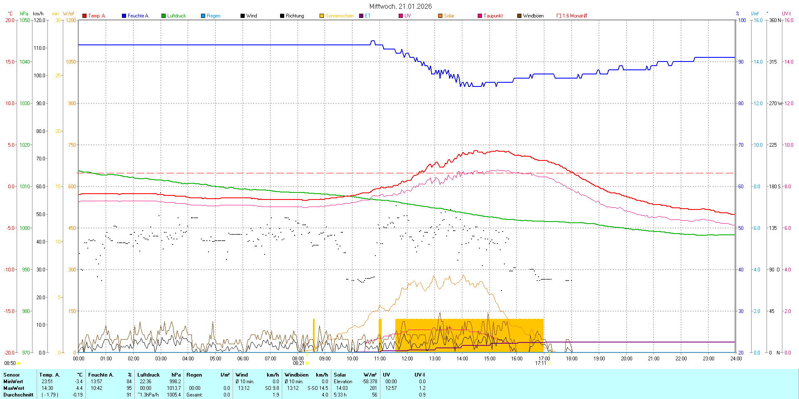Screen dimensions: 799x399
Task: Click the 18:00 time axis label
Action: pos(571,359)
